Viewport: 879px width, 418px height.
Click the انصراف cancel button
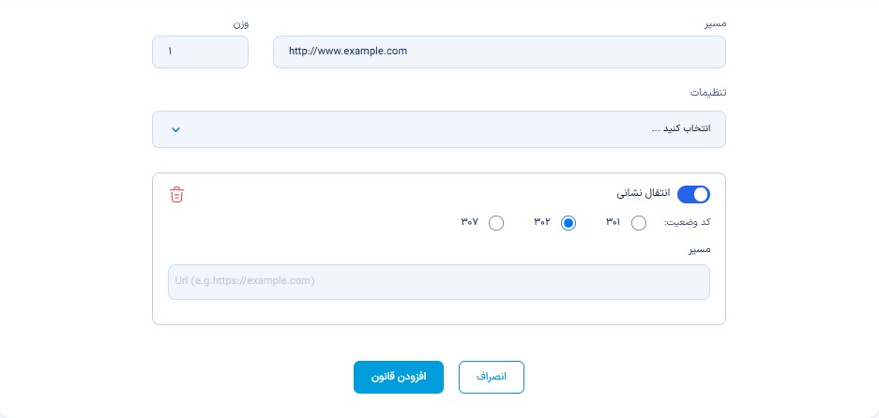click(x=492, y=377)
